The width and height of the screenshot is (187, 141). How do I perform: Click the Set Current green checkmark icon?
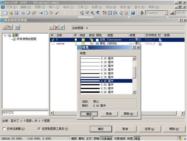point(62,27)
